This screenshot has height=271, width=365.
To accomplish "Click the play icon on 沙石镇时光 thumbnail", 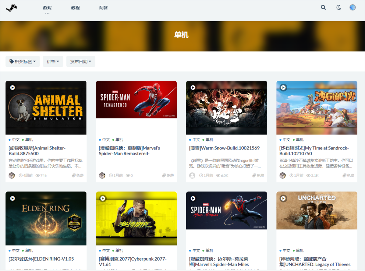I will (x=283, y=88).
